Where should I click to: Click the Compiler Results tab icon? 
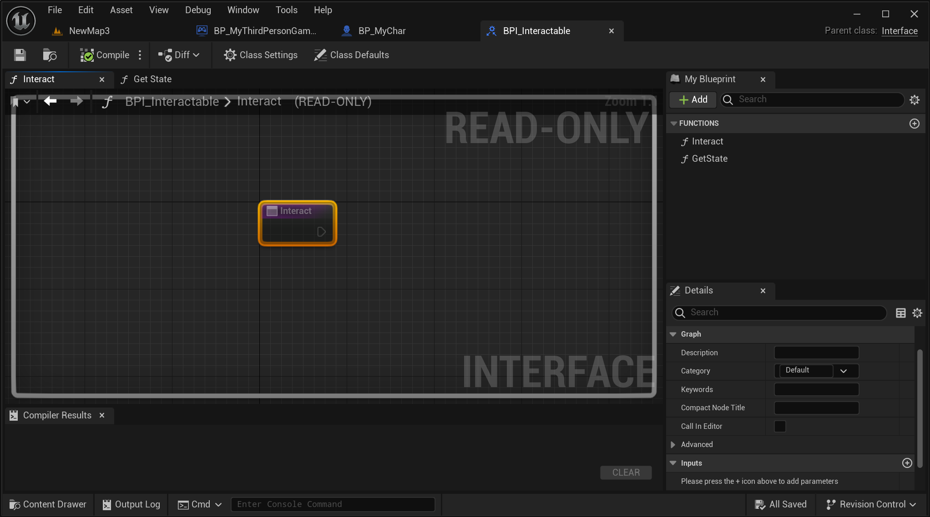point(14,415)
